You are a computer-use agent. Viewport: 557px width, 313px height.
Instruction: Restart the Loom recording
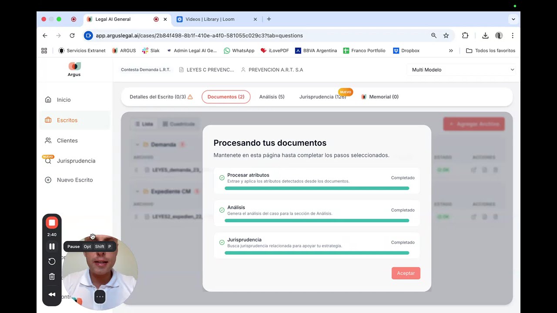pos(52,261)
